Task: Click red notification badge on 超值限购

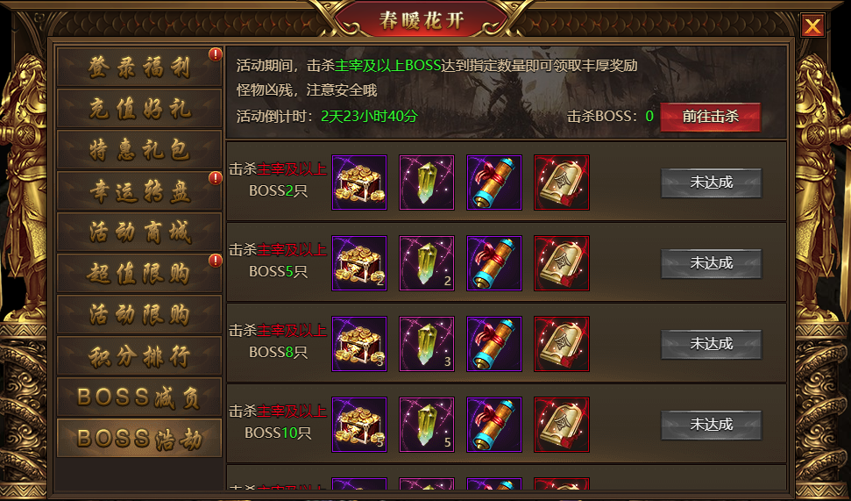Action: [x=216, y=261]
